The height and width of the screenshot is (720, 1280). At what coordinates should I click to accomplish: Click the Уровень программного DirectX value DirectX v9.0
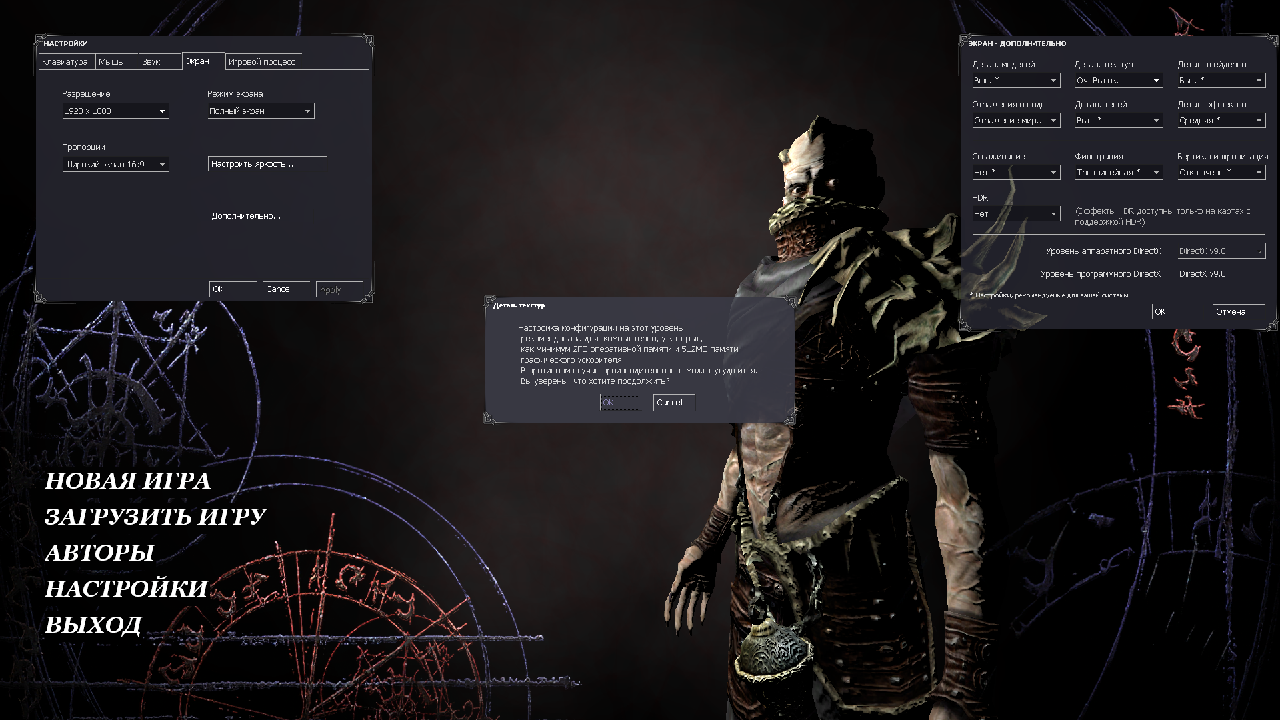click(x=1202, y=274)
